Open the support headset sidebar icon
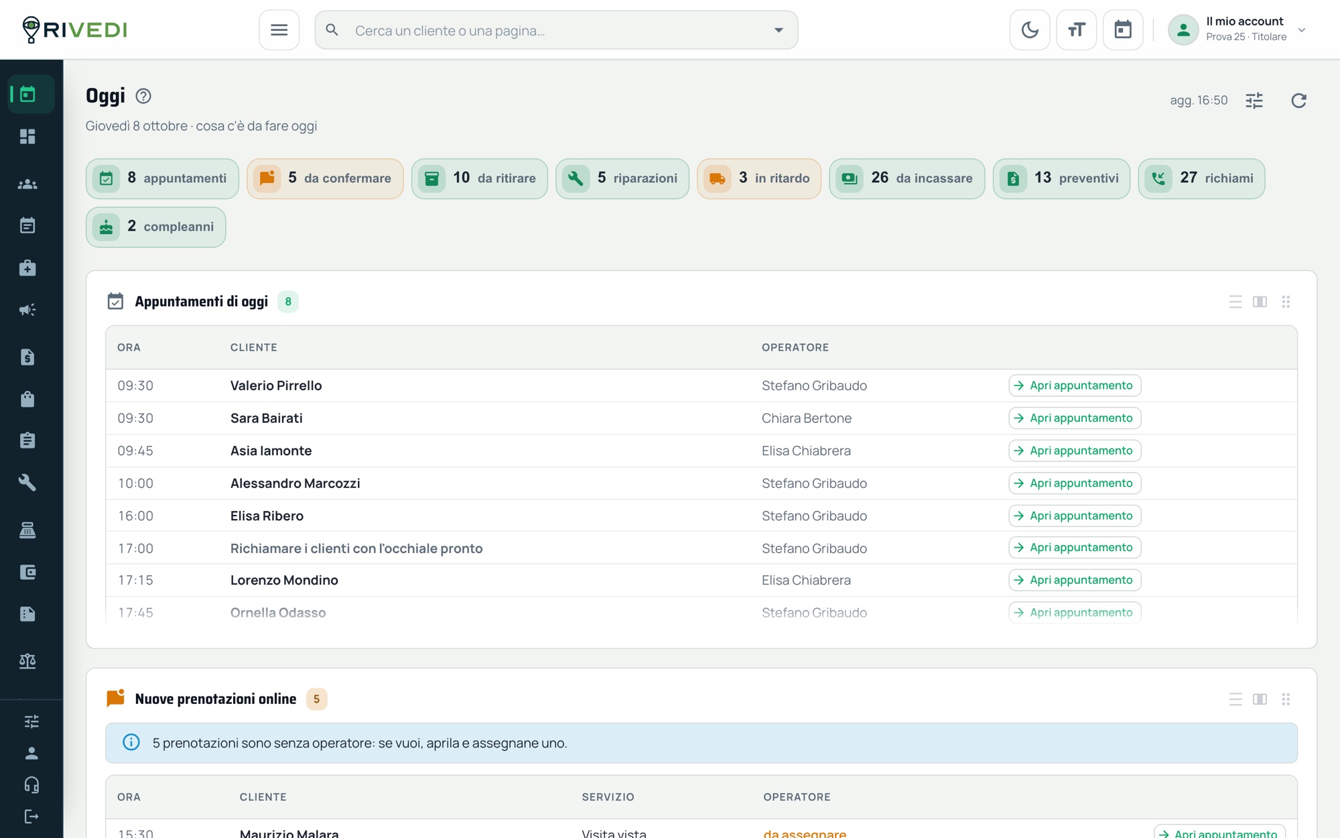 [31, 785]
